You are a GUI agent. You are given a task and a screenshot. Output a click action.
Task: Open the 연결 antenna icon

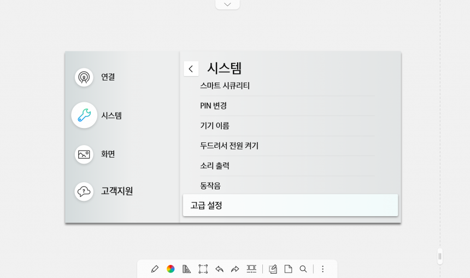[x=84, y=77]
